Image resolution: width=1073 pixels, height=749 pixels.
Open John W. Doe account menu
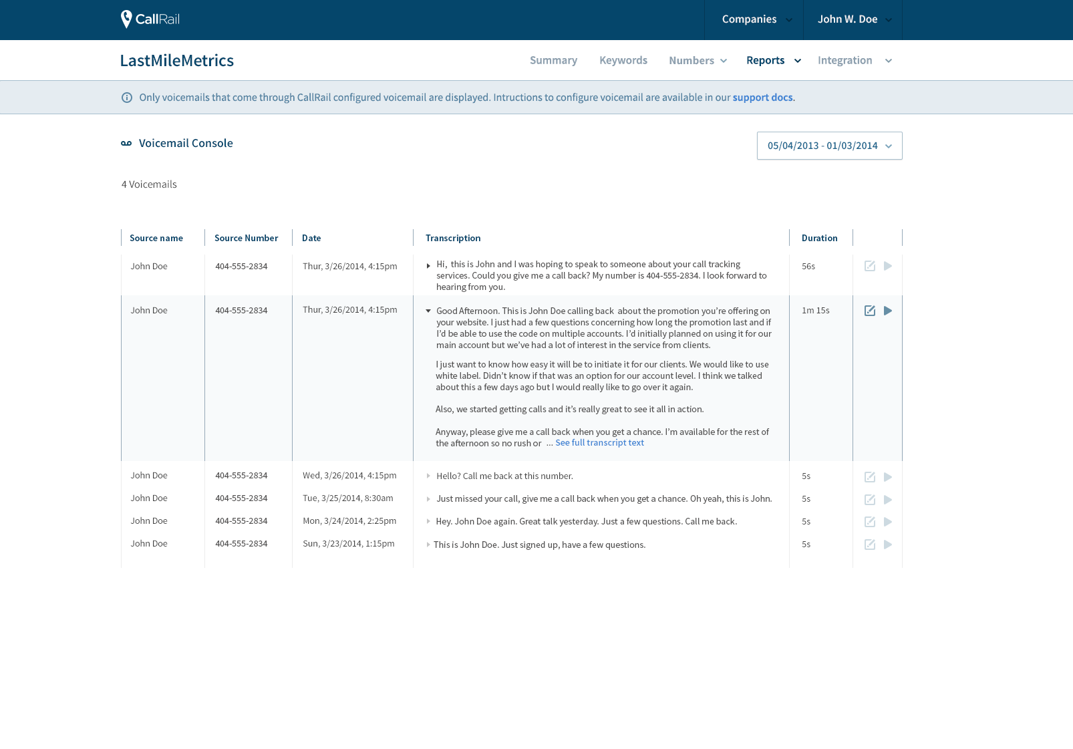pyautogui.click(x=854, y=19)
